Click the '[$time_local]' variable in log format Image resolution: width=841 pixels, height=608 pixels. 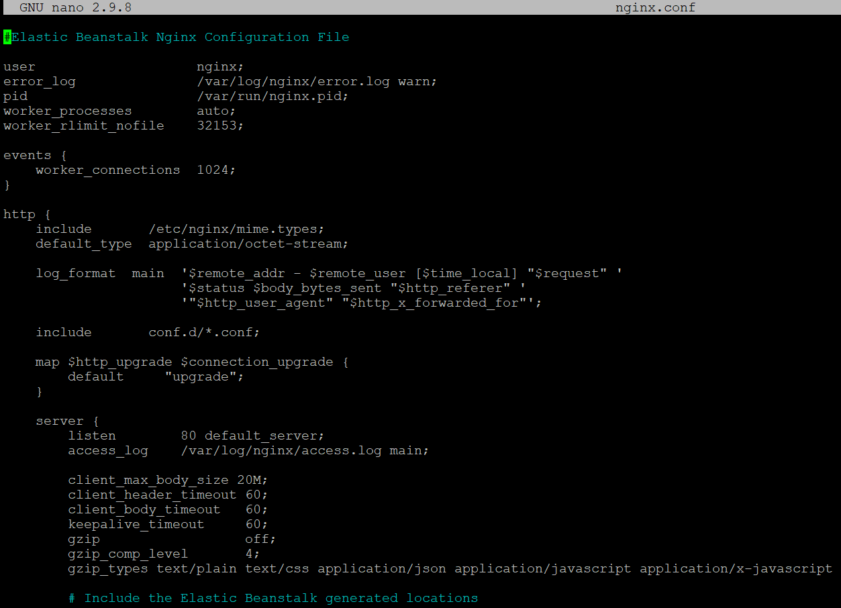pos(466,273)
